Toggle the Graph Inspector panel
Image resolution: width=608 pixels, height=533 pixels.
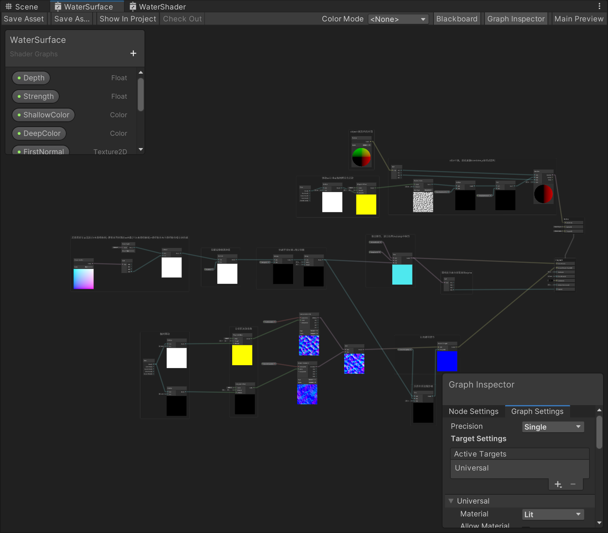tap(516, 19)
